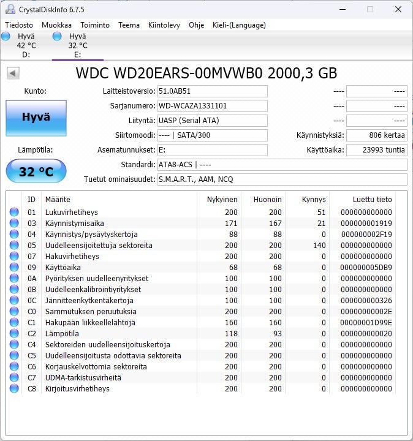Open the Teema menu
Viewport: 413px width, 441px height.
tap(129, 25)
